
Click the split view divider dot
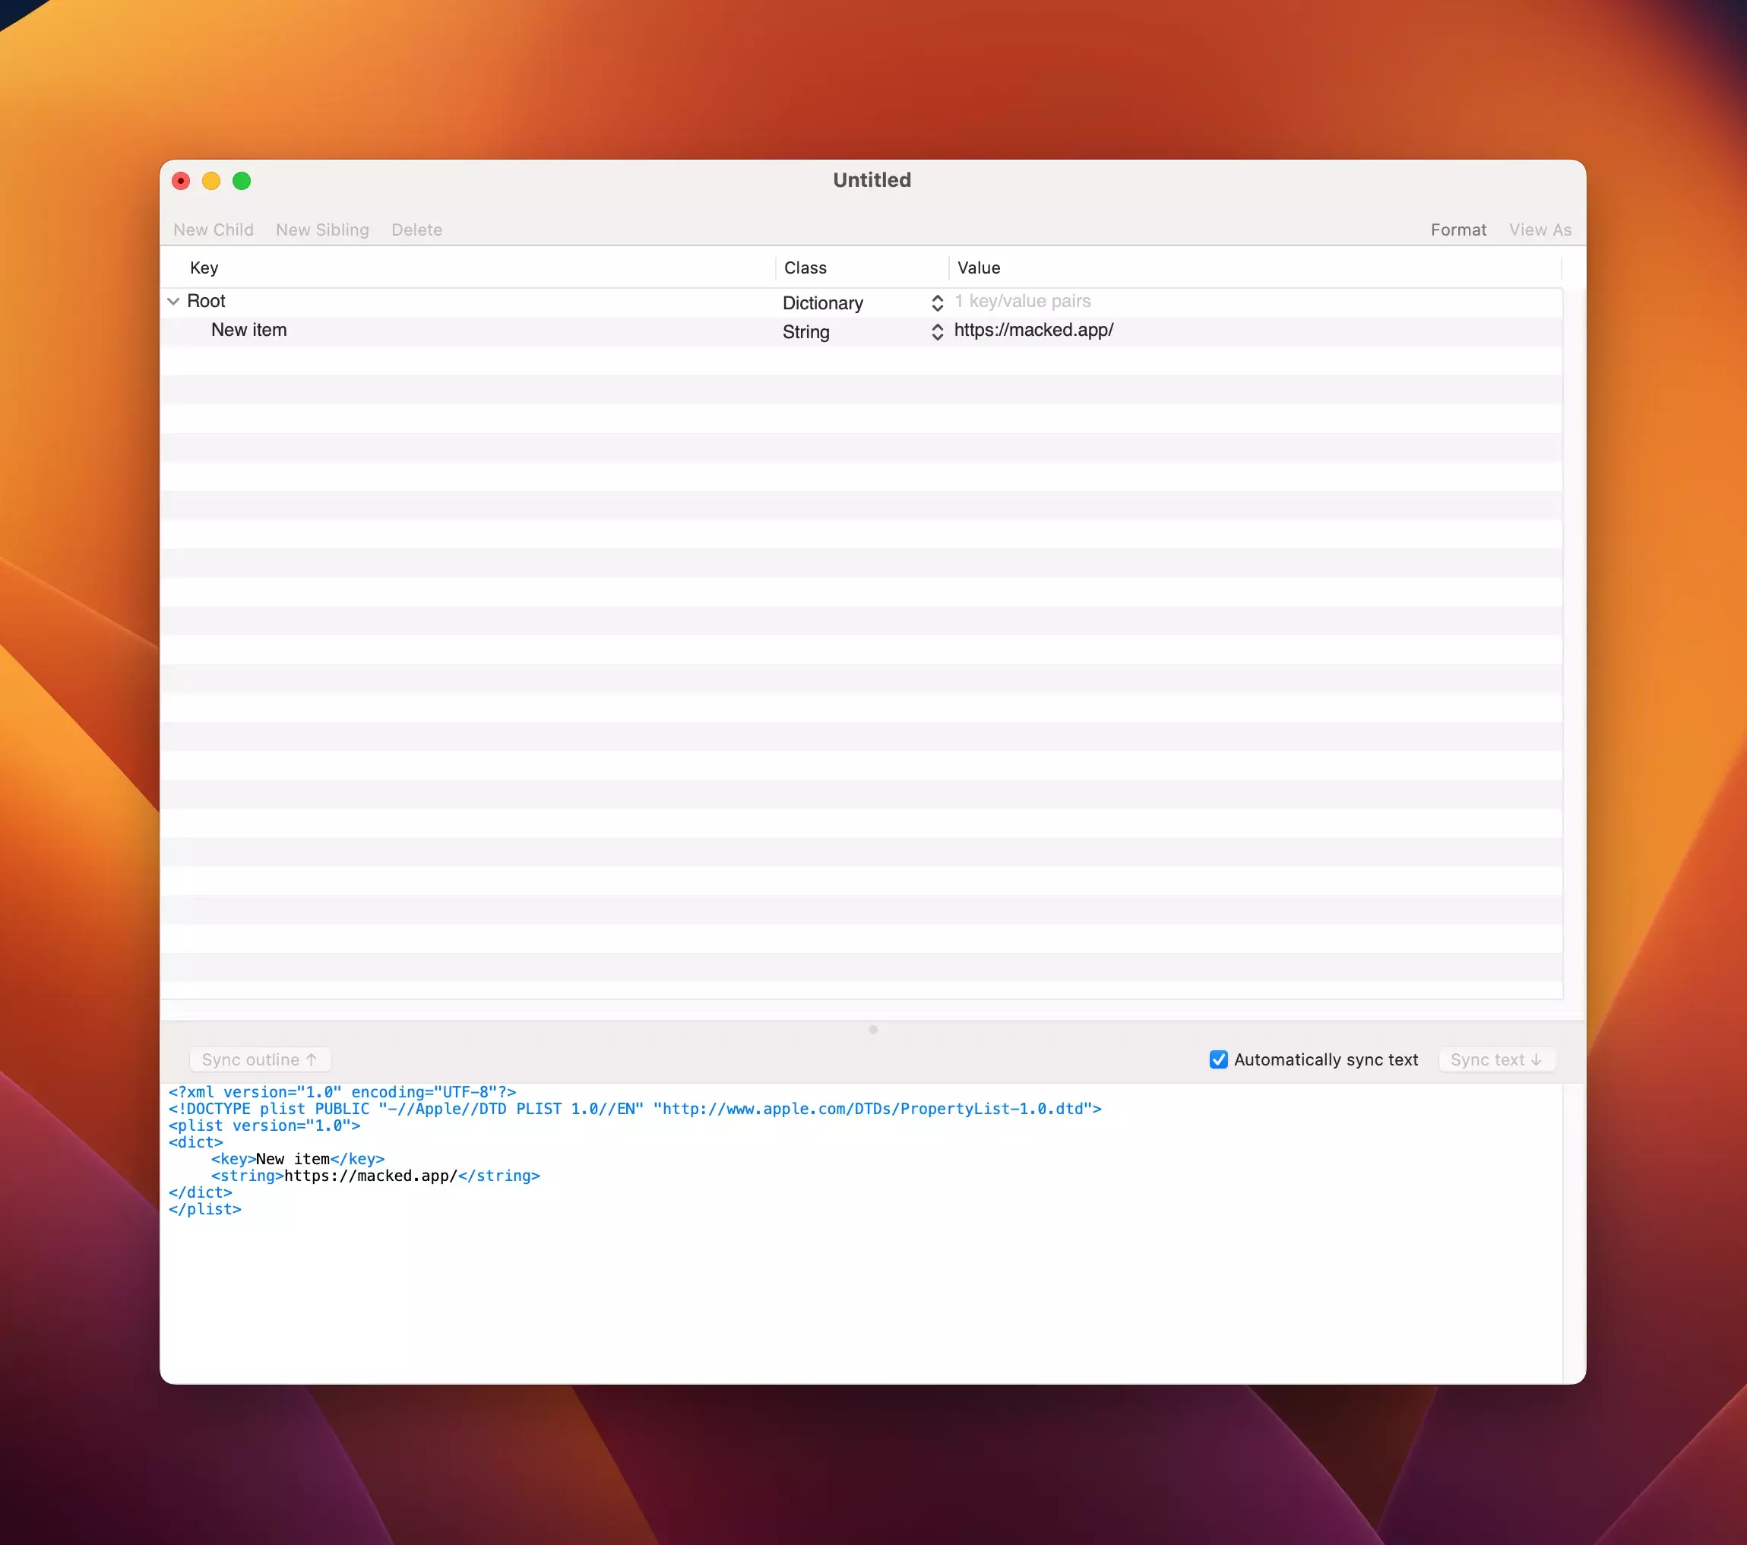[872, 1030]
